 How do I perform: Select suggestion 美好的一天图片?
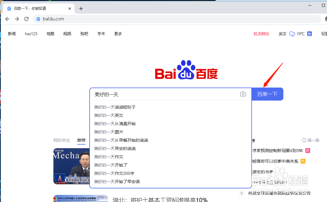pyautogui.click(x=109, y=132)
